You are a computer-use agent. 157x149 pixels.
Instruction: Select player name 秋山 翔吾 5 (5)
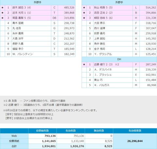103,8
